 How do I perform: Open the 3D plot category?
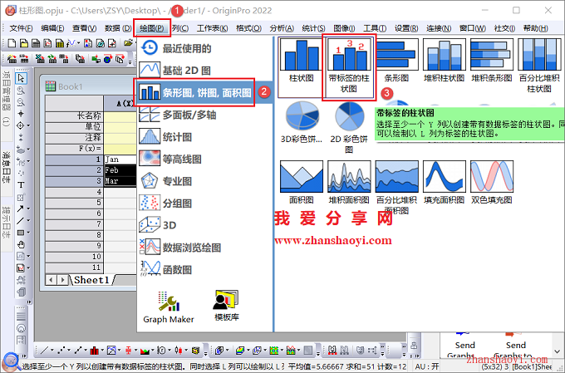(204, 225)
